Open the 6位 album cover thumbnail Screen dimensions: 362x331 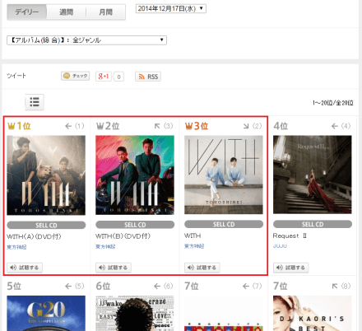coord(135,313)
